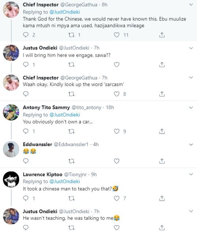The image size is (197, 234).
Task: Reply to 'He wasn't teaching' tweet
Action: point(26,227)
